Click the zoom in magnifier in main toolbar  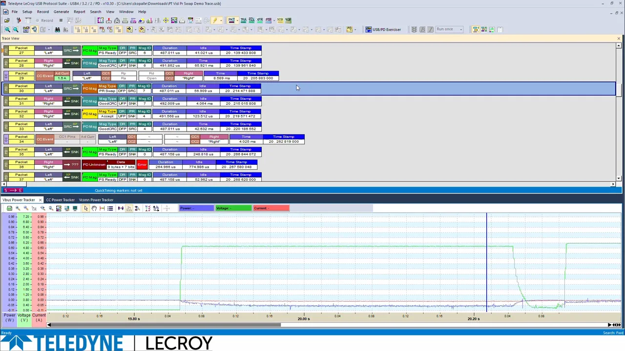pyautogui.click(x=7, y=30)
